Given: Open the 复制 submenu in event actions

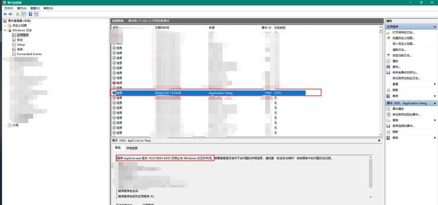Looking at the screenshot, I should coord(411,120).
